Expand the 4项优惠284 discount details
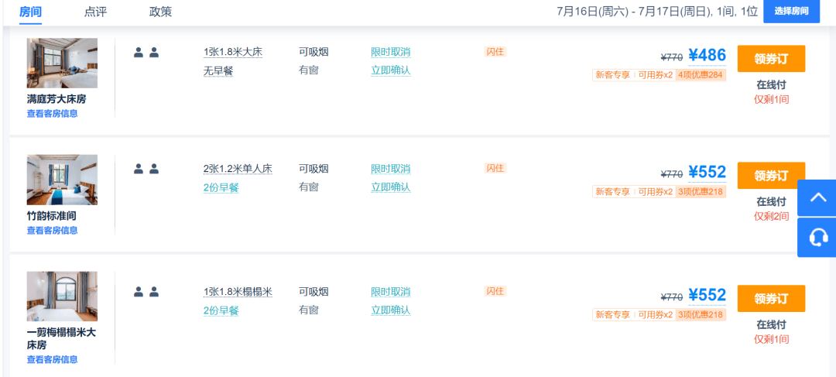The image size is (836, 377). tap(701, 75)
